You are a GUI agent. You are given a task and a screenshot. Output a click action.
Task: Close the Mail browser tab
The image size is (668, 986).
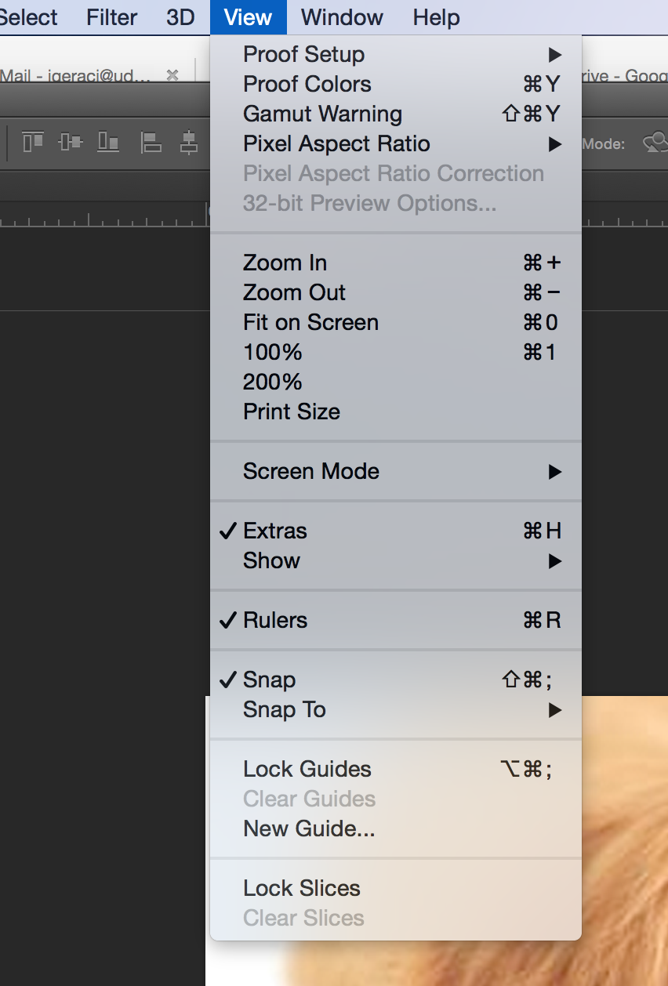pos(172,75)
